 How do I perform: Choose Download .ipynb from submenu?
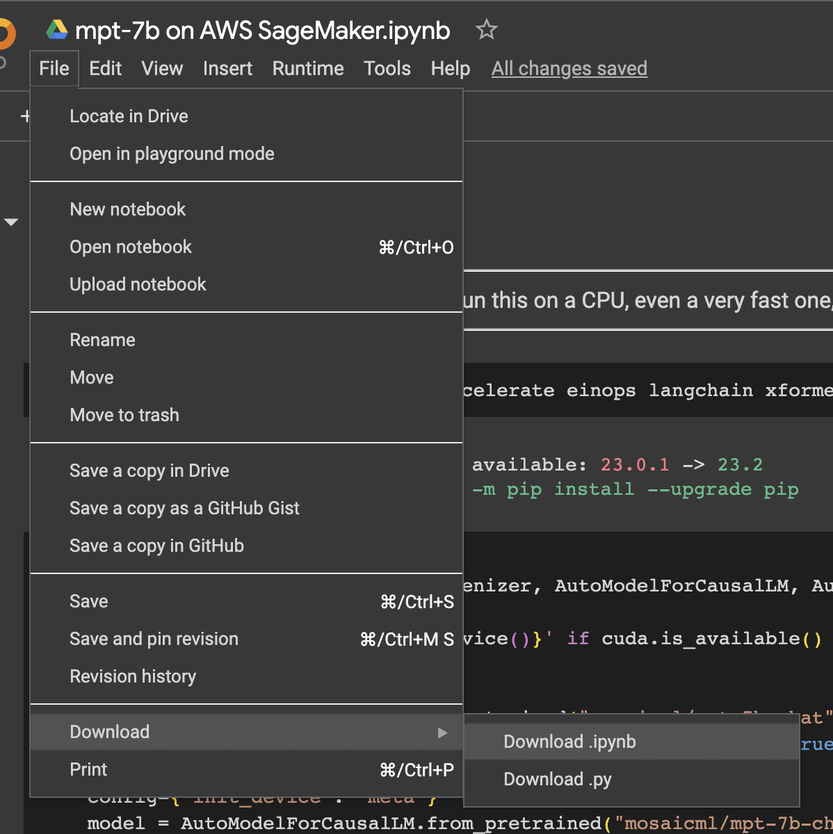(569, 742)
